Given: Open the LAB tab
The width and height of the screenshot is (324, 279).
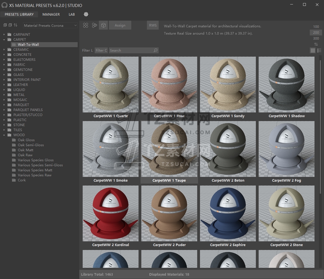Looking at the screenshot, I should [72, 14].
